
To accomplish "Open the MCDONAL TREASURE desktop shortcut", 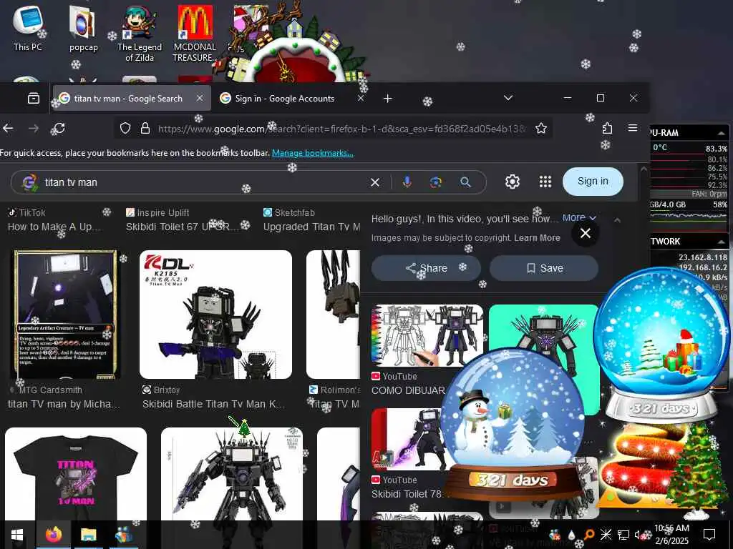I will pyautogui.click(x=195, y=33).
